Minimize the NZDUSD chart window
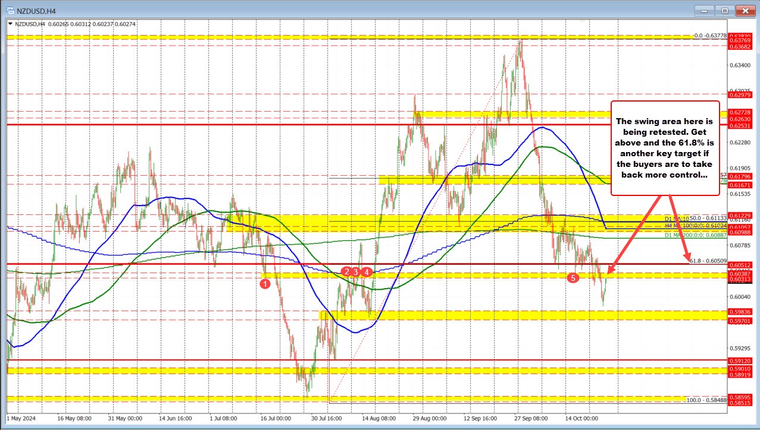Image resolution: width=760 pixels, height=430 pixels. tap(704, 10)
